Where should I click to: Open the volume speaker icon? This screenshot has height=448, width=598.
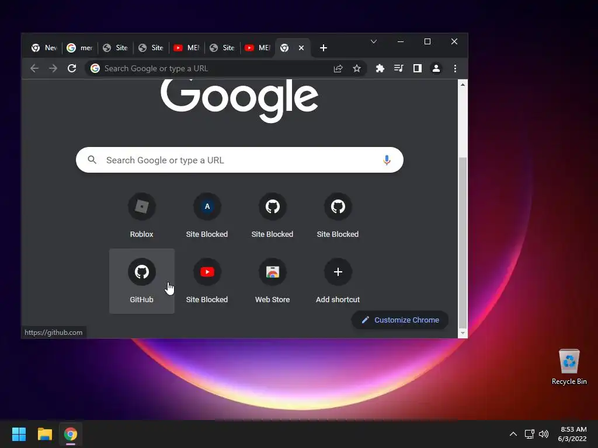544,434
